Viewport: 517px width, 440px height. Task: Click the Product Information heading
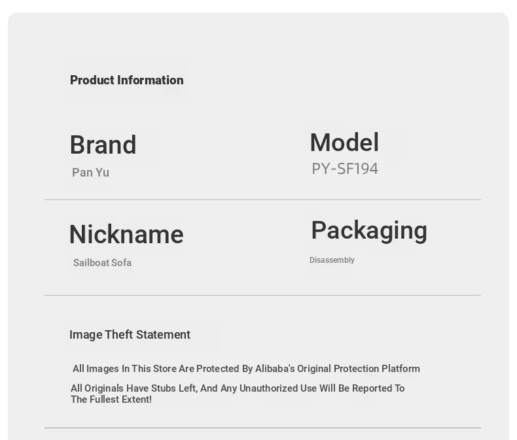coord(126,80)
